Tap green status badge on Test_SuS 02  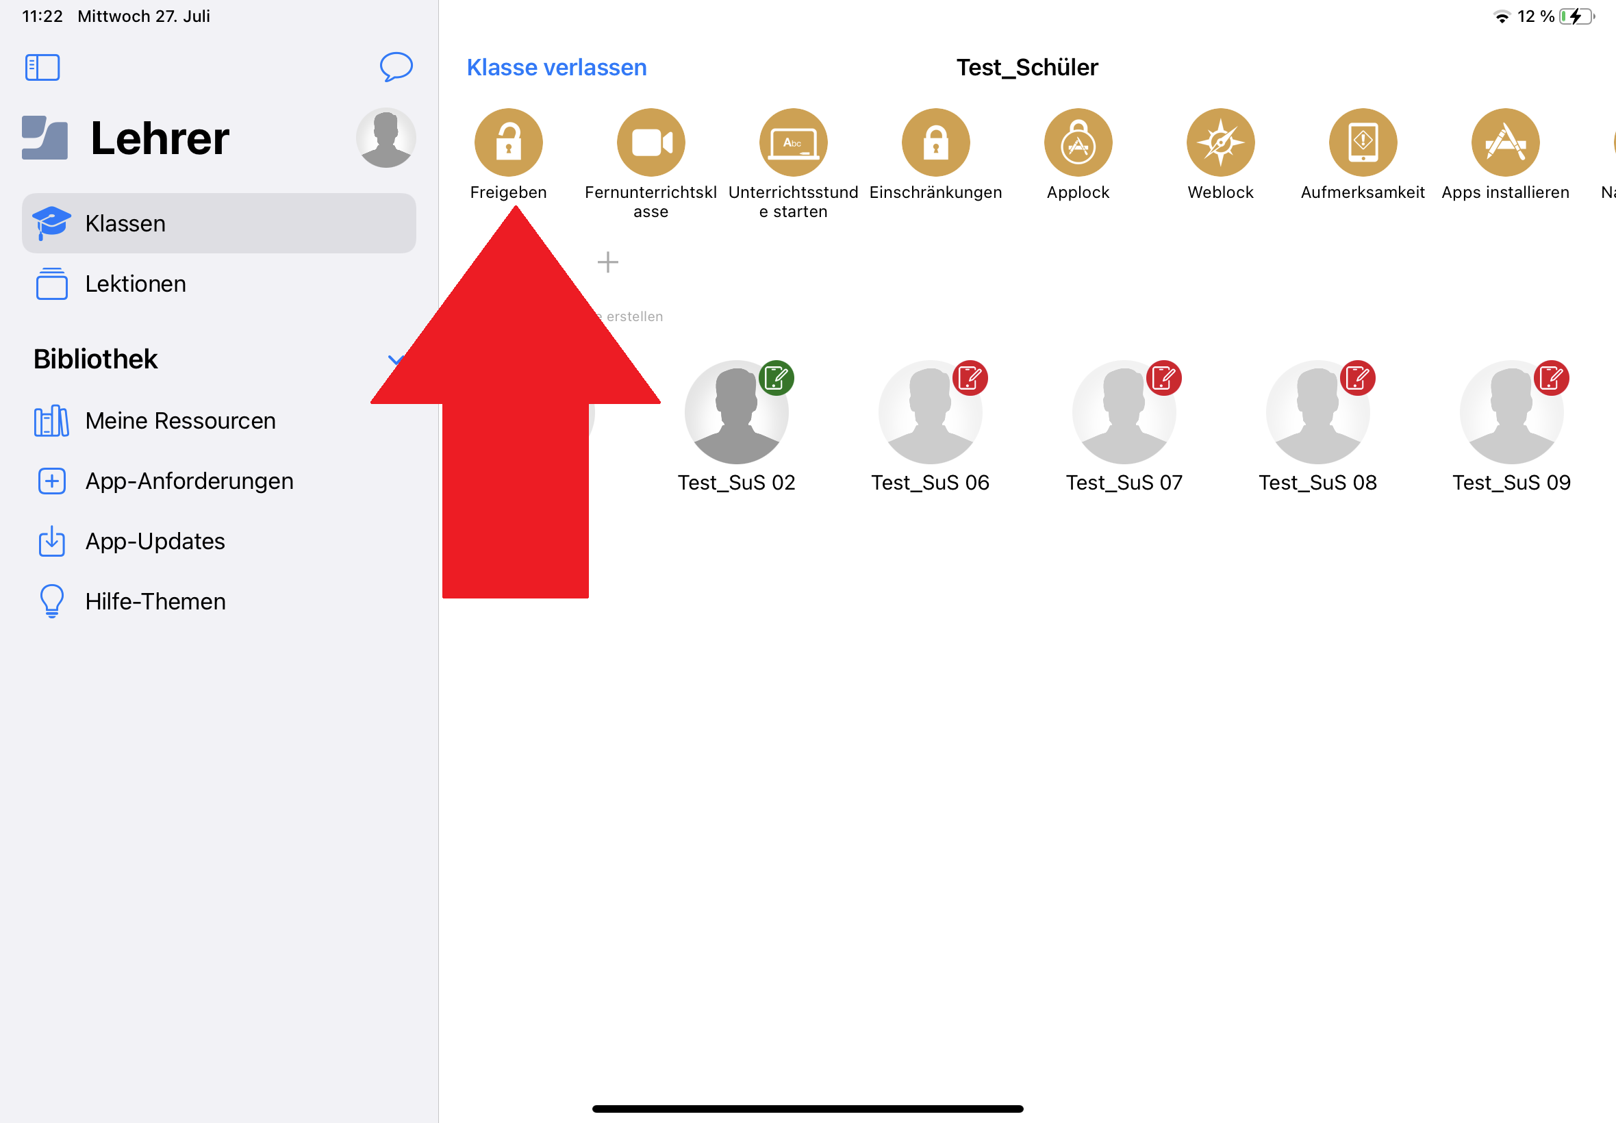(776, 379)
